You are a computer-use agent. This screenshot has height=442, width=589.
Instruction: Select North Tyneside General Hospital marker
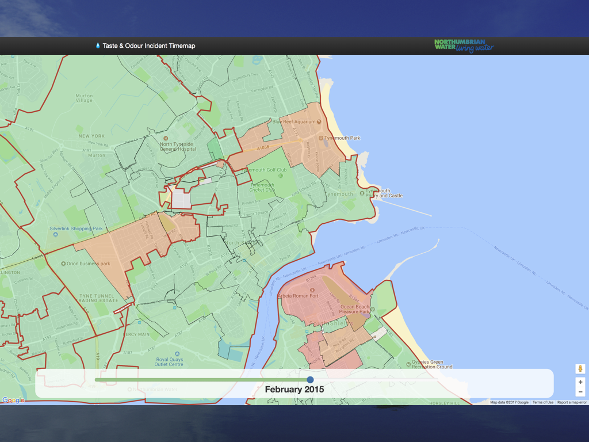[166, 138]
